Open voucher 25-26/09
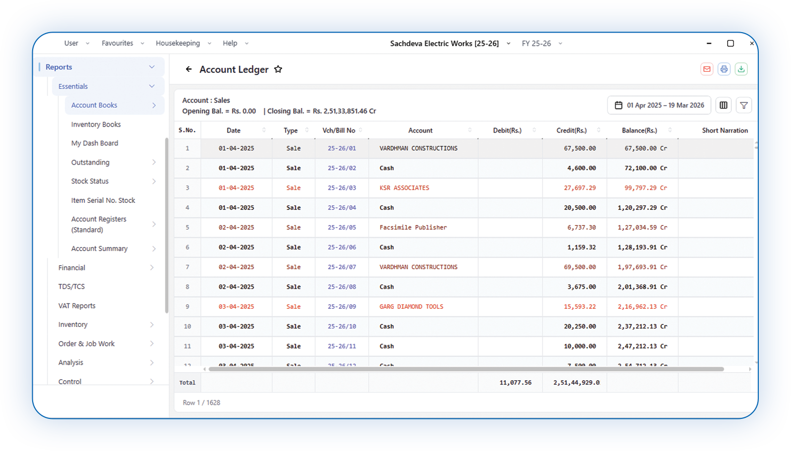Image resolution: width=791 pixels, height=451 pixels. [x=341, y=307]
